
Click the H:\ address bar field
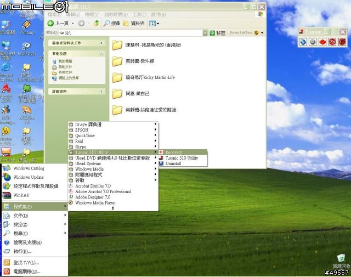pyautogui.click(x=131, y=33)
